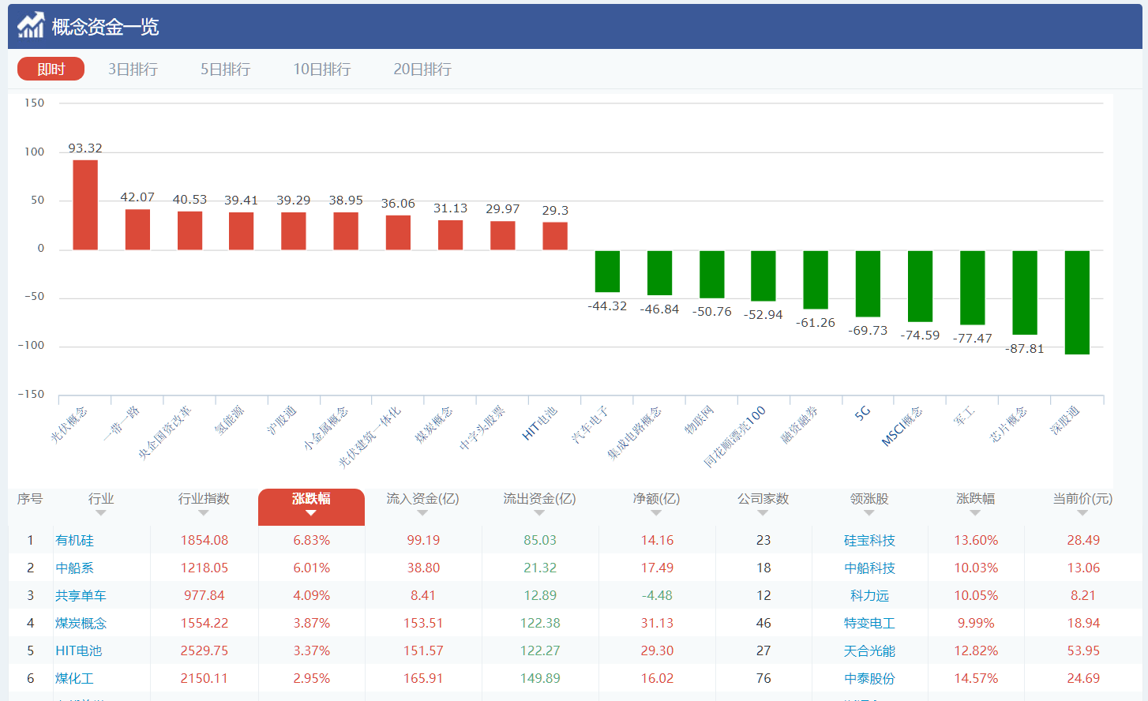Click the 央企国资改革 bar valued 40.53

coord(189,231)
